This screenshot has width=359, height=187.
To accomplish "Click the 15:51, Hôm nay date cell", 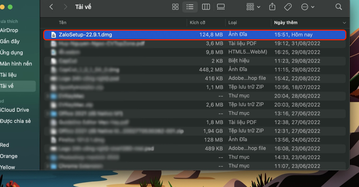I will click(x=293, y=35).
